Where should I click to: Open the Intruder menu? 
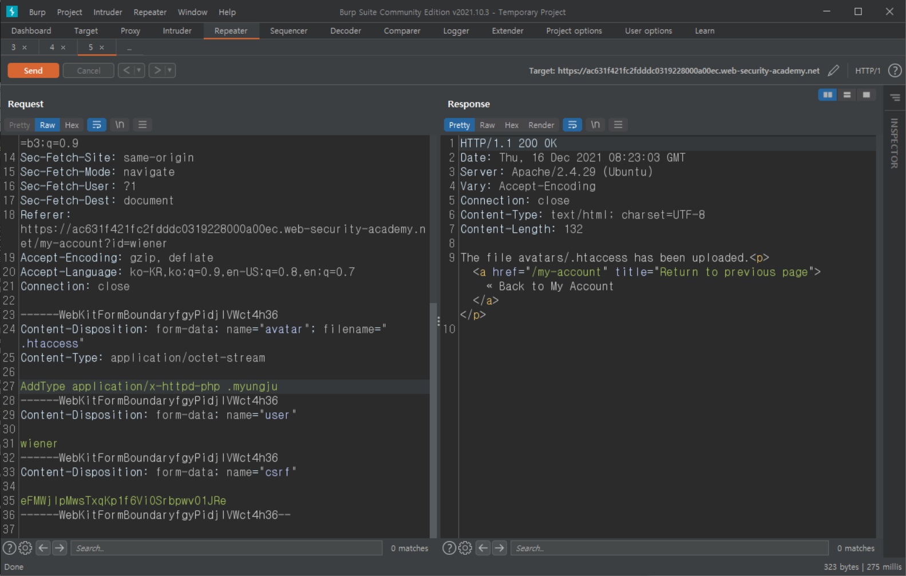coord(108,12)
